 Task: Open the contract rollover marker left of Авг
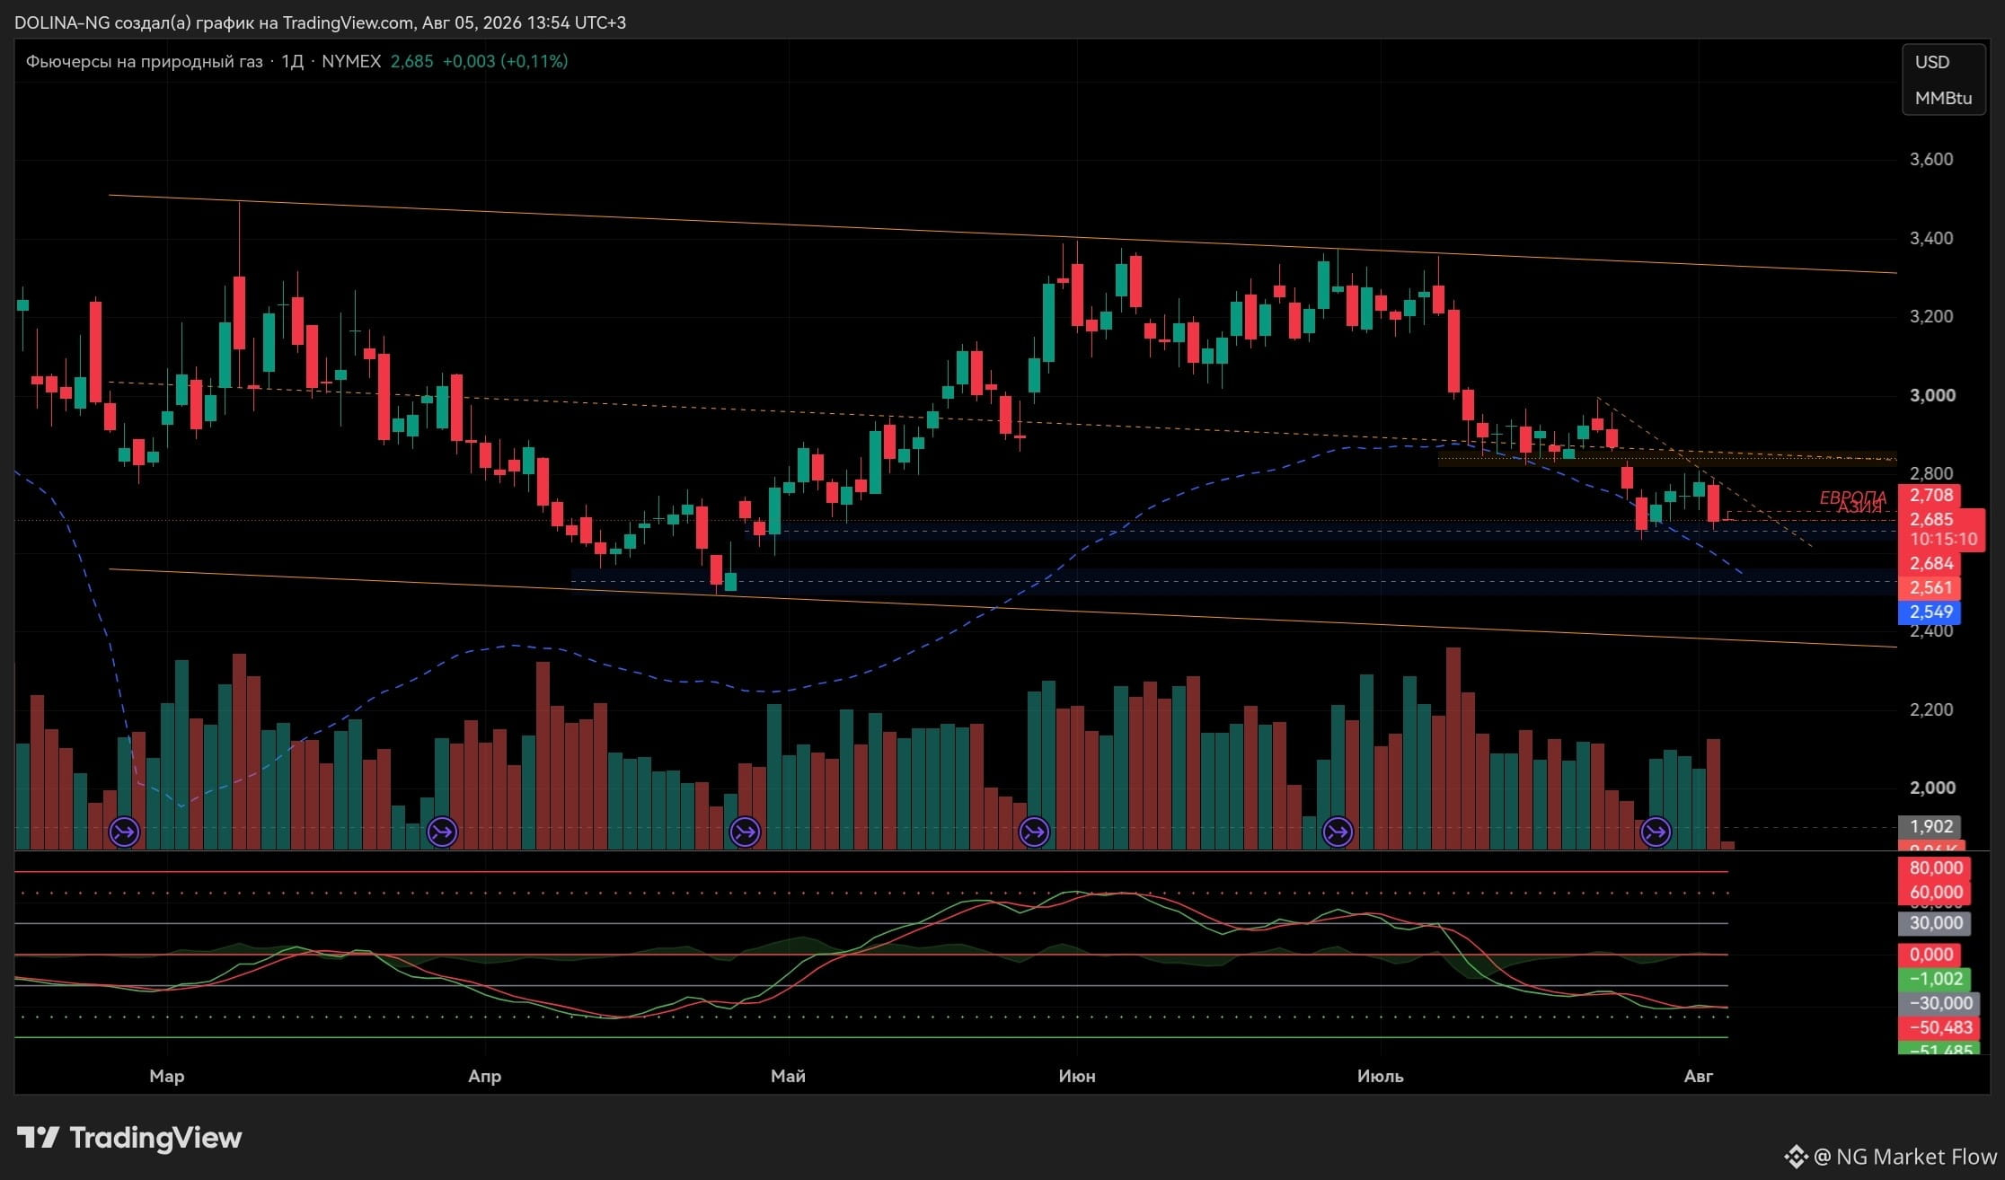click(x=1656, y=832)
